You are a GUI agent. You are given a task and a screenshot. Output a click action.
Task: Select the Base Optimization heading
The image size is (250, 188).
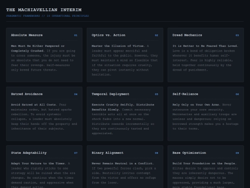189,153
